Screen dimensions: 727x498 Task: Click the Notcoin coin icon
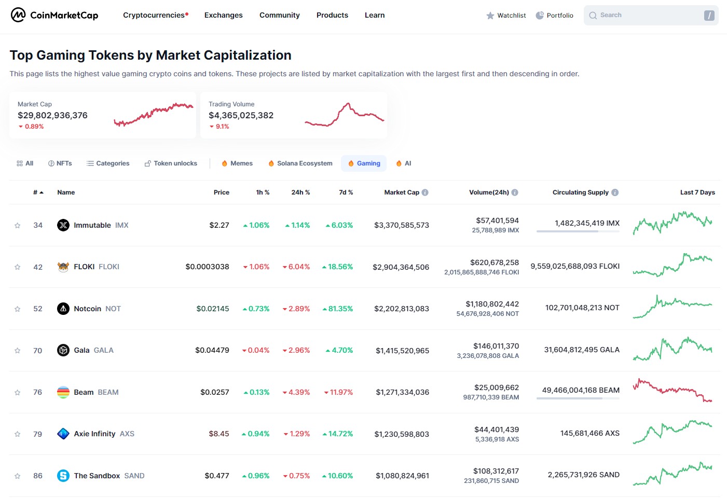click(x=63, y=309)
